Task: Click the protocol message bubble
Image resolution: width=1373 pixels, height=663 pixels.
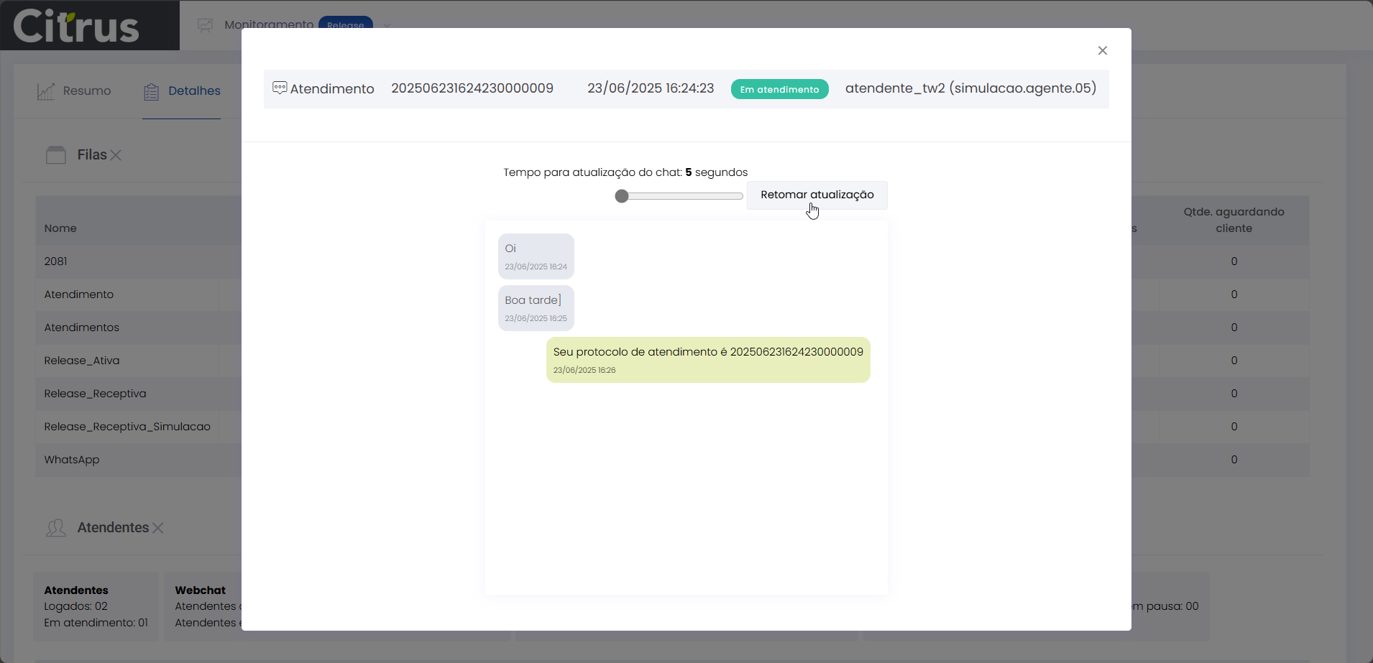Action: tap(707, 360)
